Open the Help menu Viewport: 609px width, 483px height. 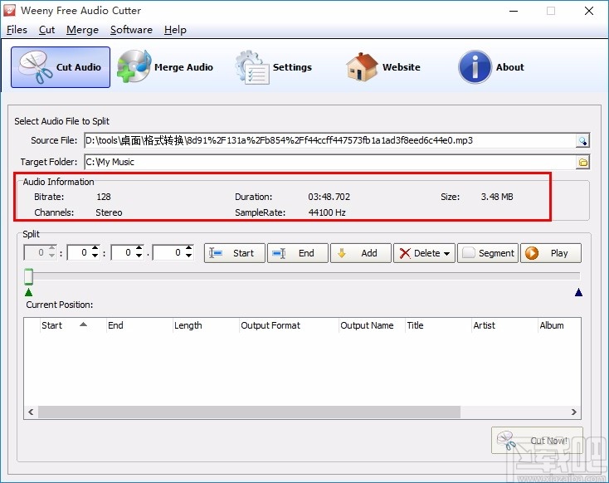pos(175,30)
